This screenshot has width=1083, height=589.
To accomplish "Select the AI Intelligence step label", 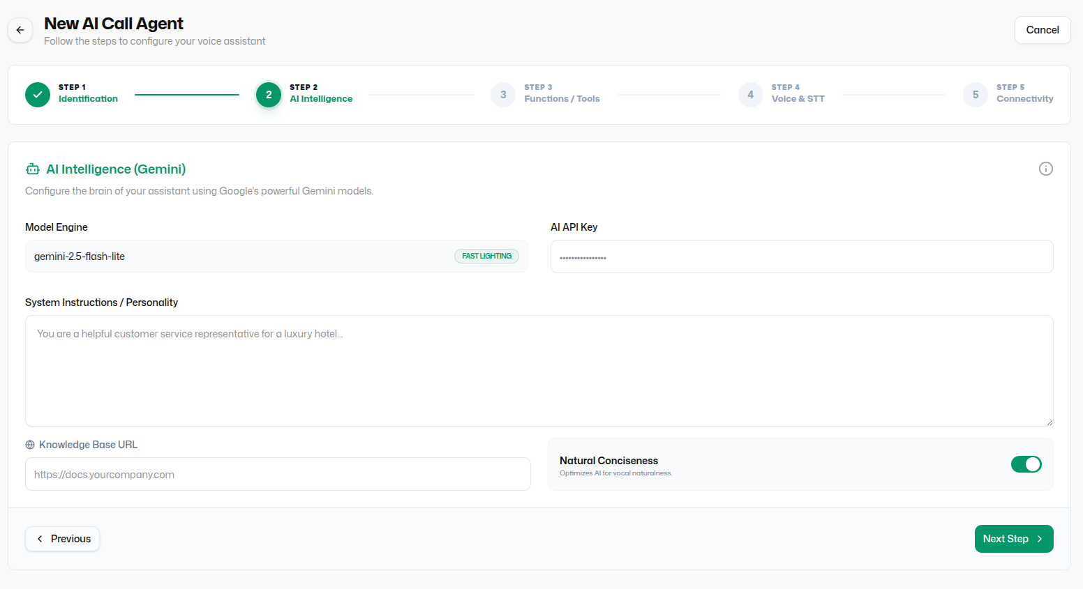I will pos(321,99).
